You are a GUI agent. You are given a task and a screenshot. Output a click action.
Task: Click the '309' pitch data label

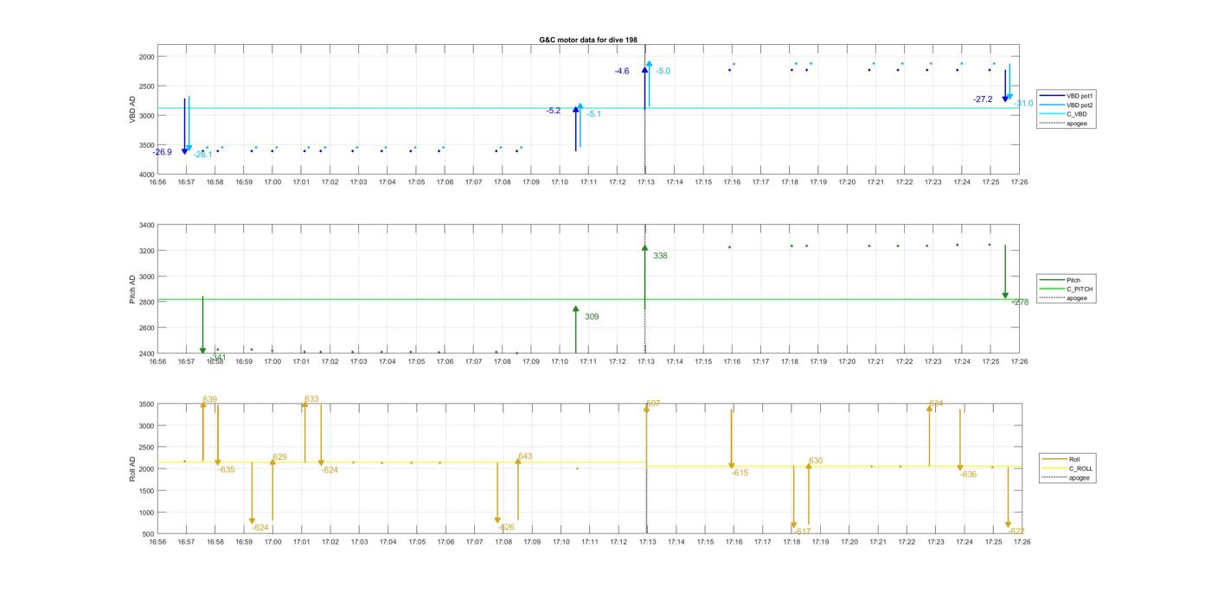(592, 317)
